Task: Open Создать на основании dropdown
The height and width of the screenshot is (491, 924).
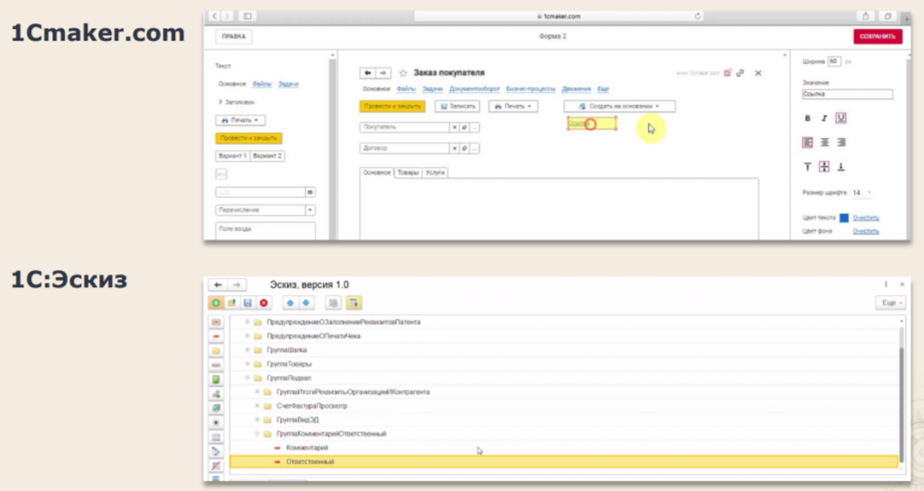Action: tap(619, 107)
